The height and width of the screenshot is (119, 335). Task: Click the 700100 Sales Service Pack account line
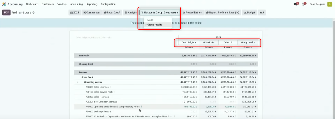[99, 92]
